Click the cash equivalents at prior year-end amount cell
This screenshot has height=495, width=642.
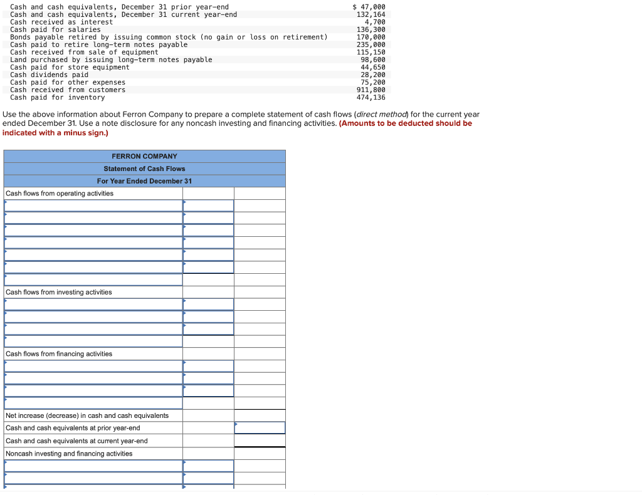click(x=260, y=428)
